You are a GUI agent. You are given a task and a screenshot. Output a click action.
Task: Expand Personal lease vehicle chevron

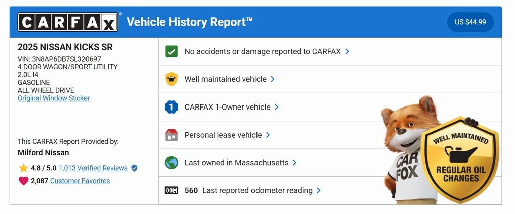point(268,135)
